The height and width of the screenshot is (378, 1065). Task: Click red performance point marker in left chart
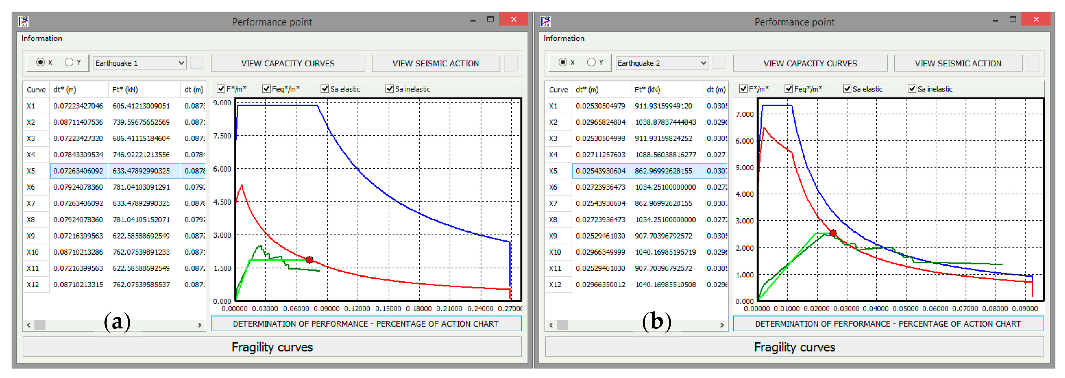click(310, 260)
